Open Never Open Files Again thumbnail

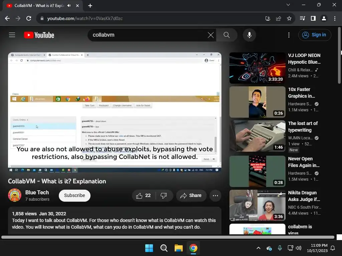(x=258, y=171)
